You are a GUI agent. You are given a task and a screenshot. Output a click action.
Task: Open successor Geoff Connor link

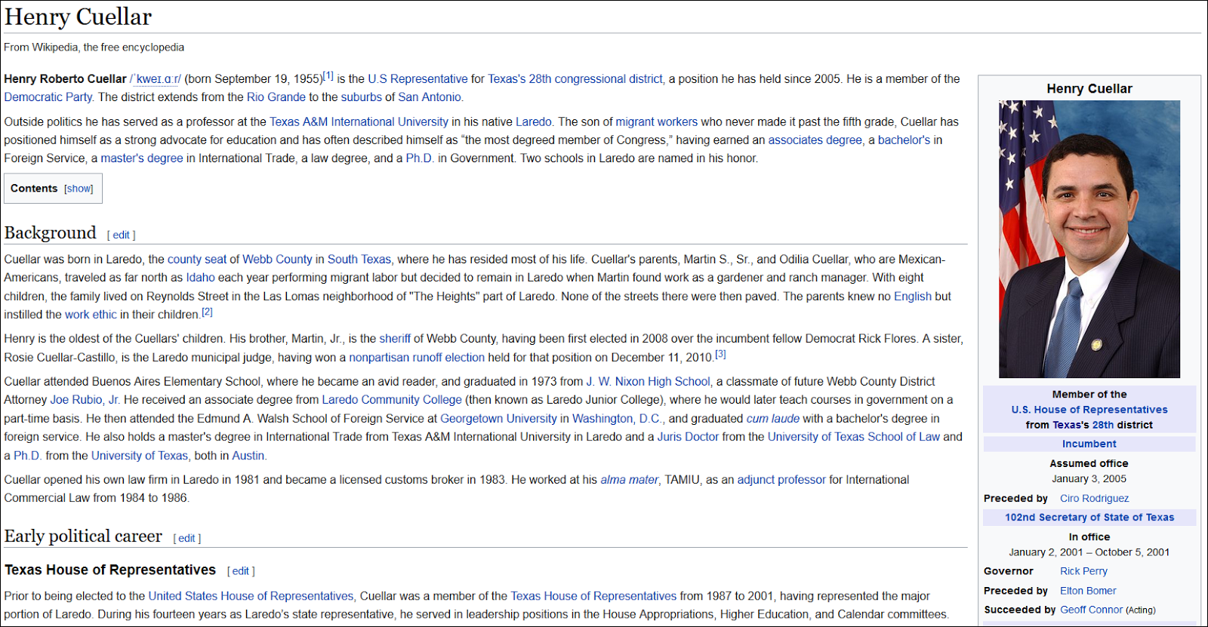coord(1092,610)
